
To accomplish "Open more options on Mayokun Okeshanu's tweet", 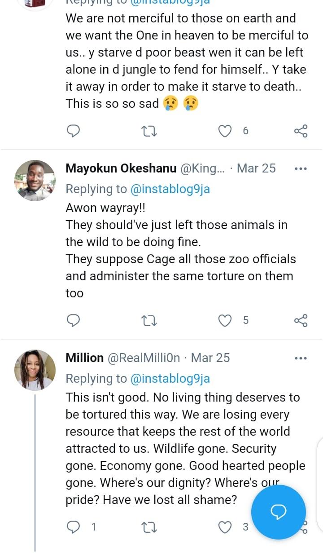I will tap(300, 169).
